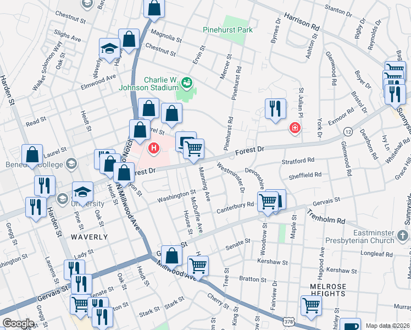Select the Ervin St label
Screen dimensions: 411x330
[x=199, y=55]
